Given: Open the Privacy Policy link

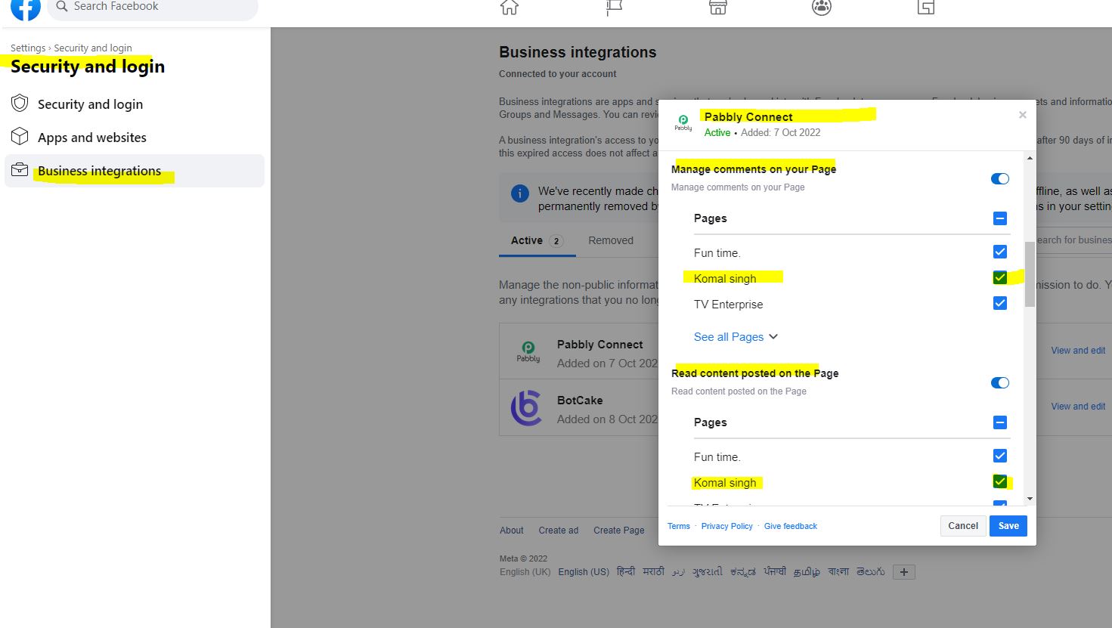Looking at the screenshot, I should (727, 526).
